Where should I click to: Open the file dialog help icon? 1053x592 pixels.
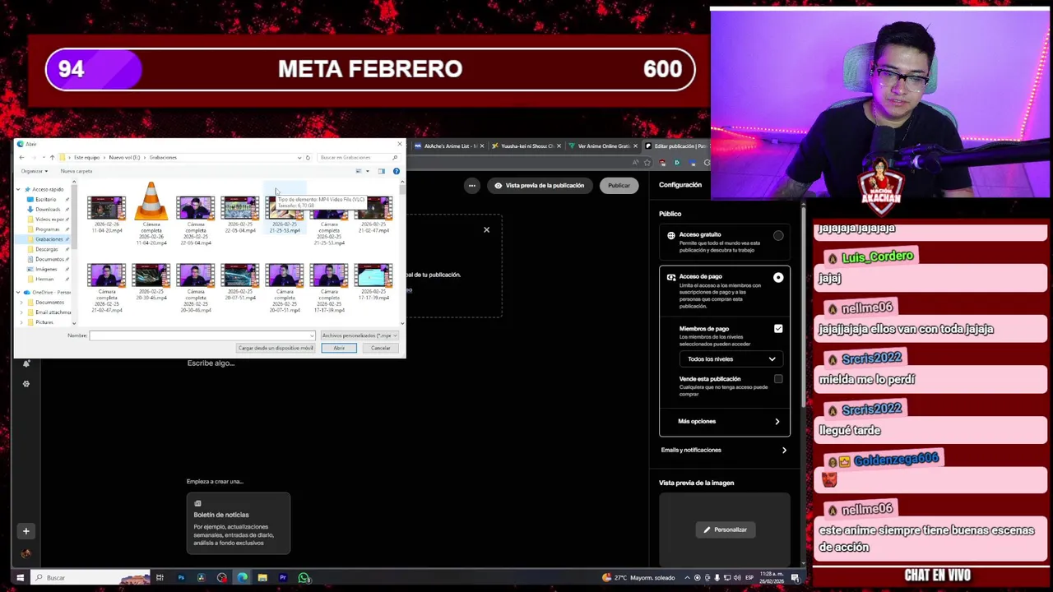396,171
